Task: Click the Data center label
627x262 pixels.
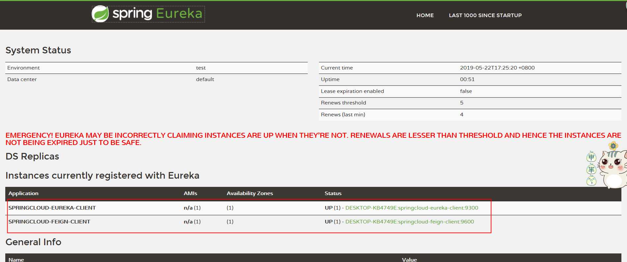Action: coord(22,79)
